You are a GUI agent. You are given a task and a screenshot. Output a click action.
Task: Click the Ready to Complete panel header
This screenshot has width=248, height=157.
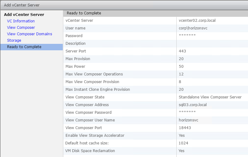pos(156,13)
